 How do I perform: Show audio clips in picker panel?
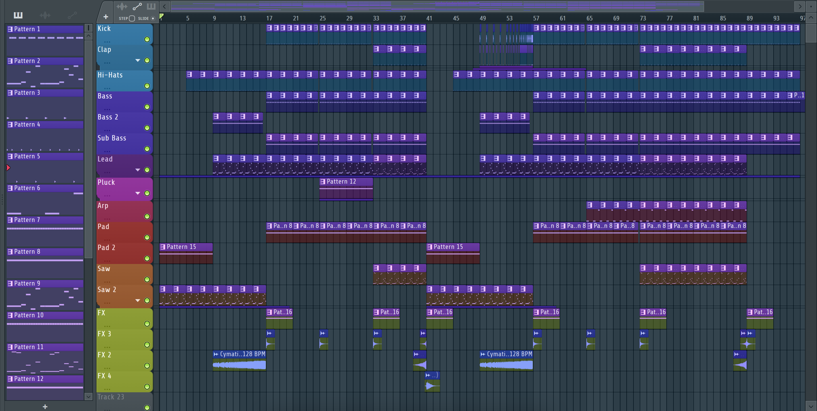pos(45,15)
